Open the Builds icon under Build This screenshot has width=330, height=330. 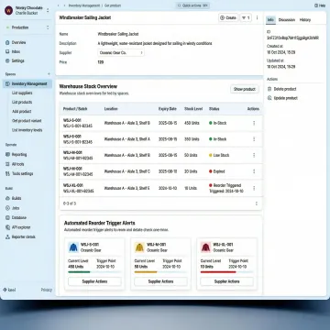(x=7, y=198)
